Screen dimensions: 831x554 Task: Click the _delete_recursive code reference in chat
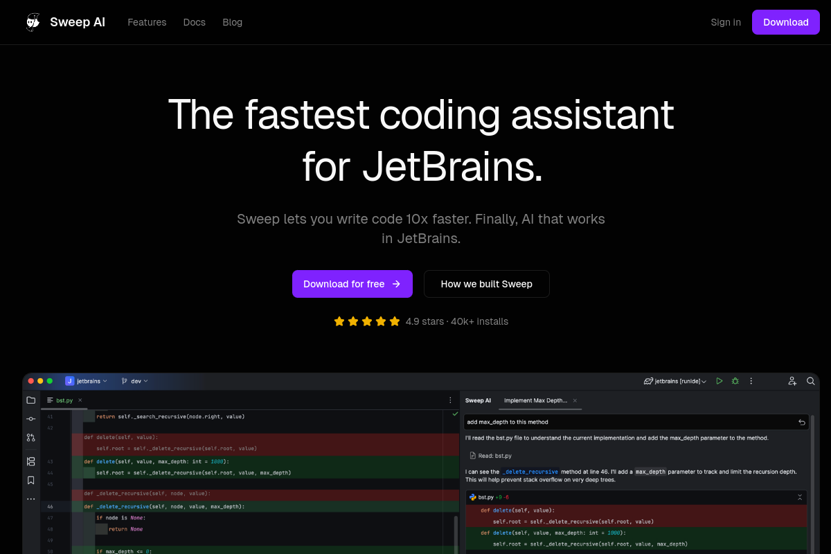click(530, 472)
